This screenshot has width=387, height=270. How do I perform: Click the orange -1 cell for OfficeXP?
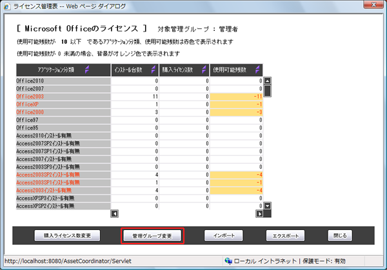[x=236, y=104]
